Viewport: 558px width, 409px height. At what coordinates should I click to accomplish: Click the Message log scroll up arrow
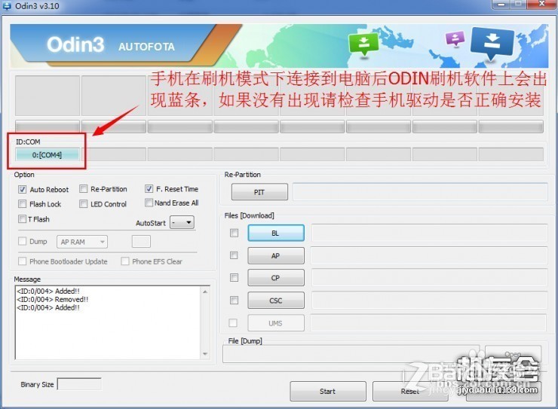coord(205,291)
